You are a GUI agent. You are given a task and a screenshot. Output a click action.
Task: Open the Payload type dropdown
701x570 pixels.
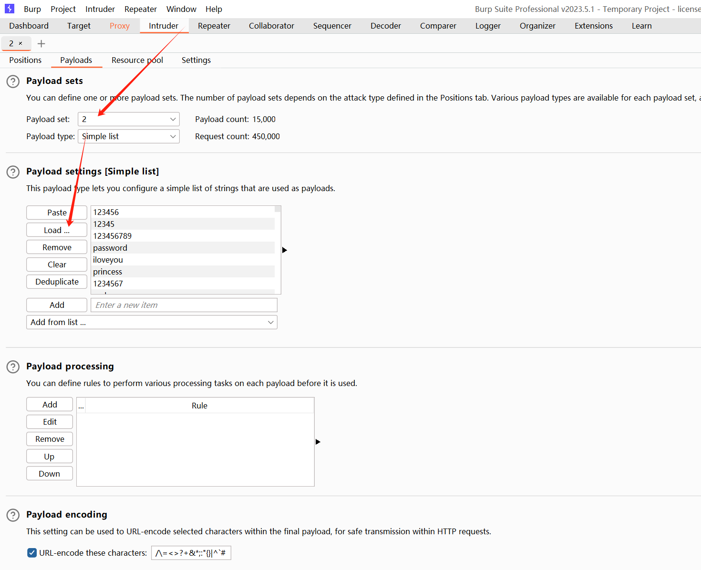[x=129, y=136]
